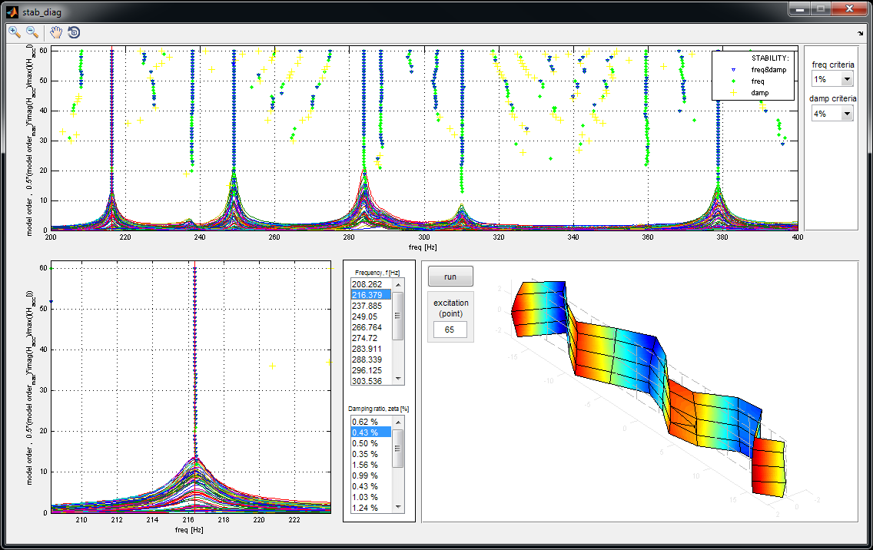Click the damp legend entry
The image size is (873, 550).
759,93
